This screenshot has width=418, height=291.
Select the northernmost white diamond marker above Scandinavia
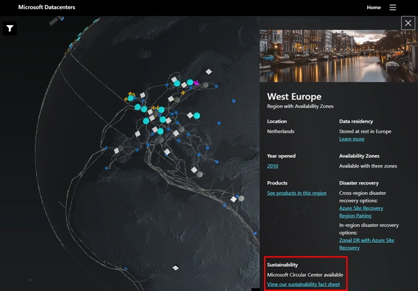coord(209,72)
